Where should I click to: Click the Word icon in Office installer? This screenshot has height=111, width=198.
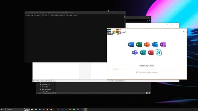(131, 44)
